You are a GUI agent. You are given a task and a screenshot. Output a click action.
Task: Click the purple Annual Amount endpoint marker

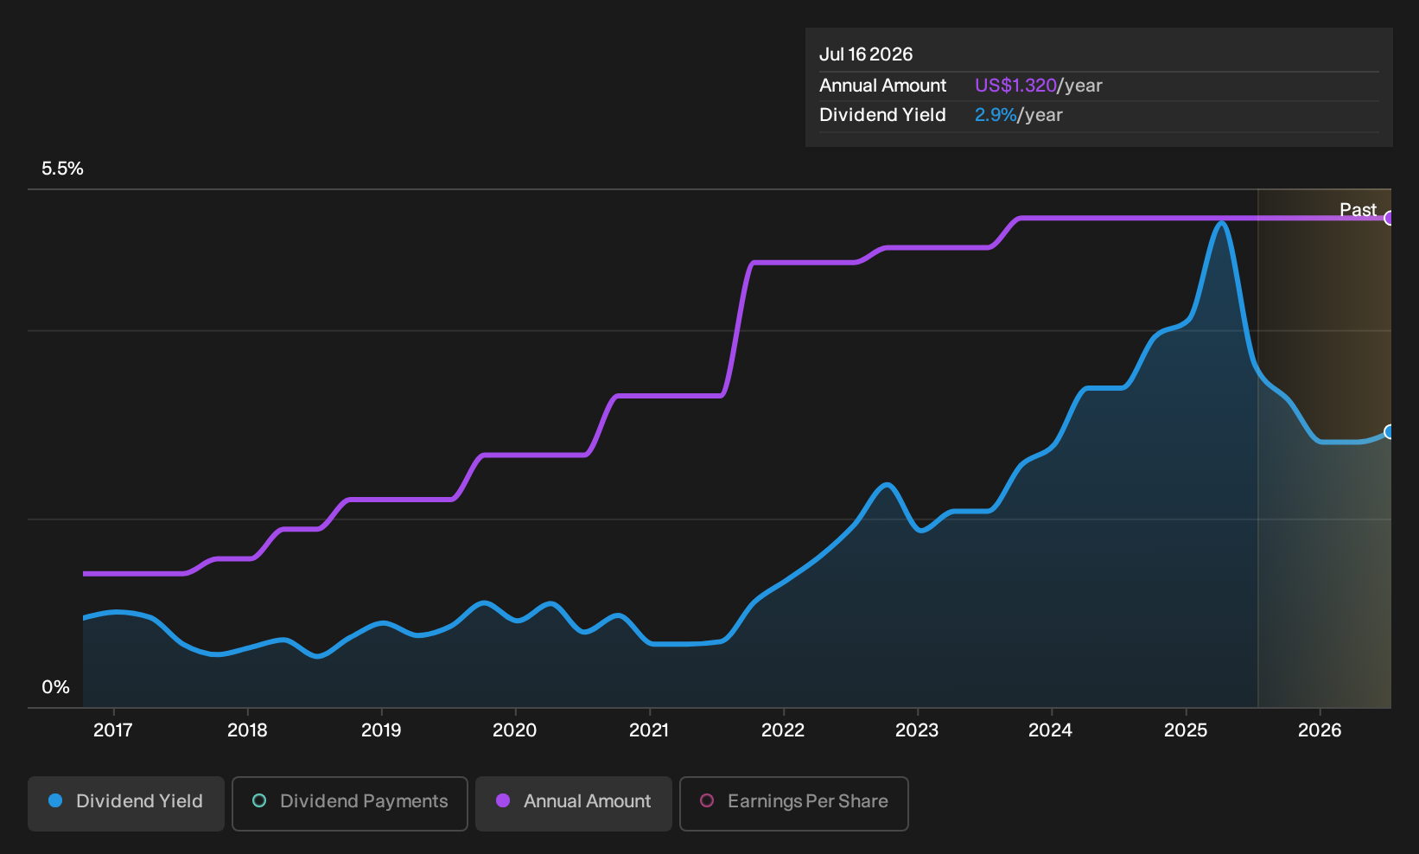tap(1389, 218)
